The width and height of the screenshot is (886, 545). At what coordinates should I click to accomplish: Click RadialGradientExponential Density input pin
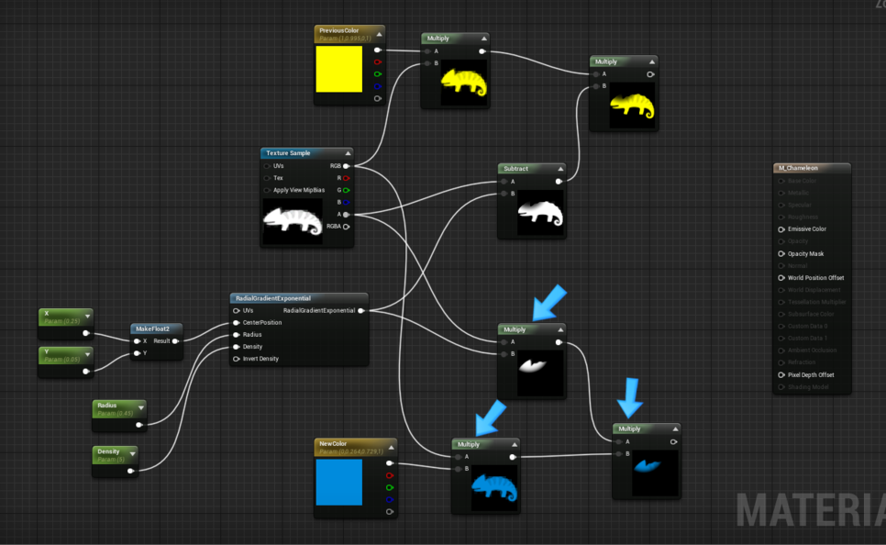(237, 347)
